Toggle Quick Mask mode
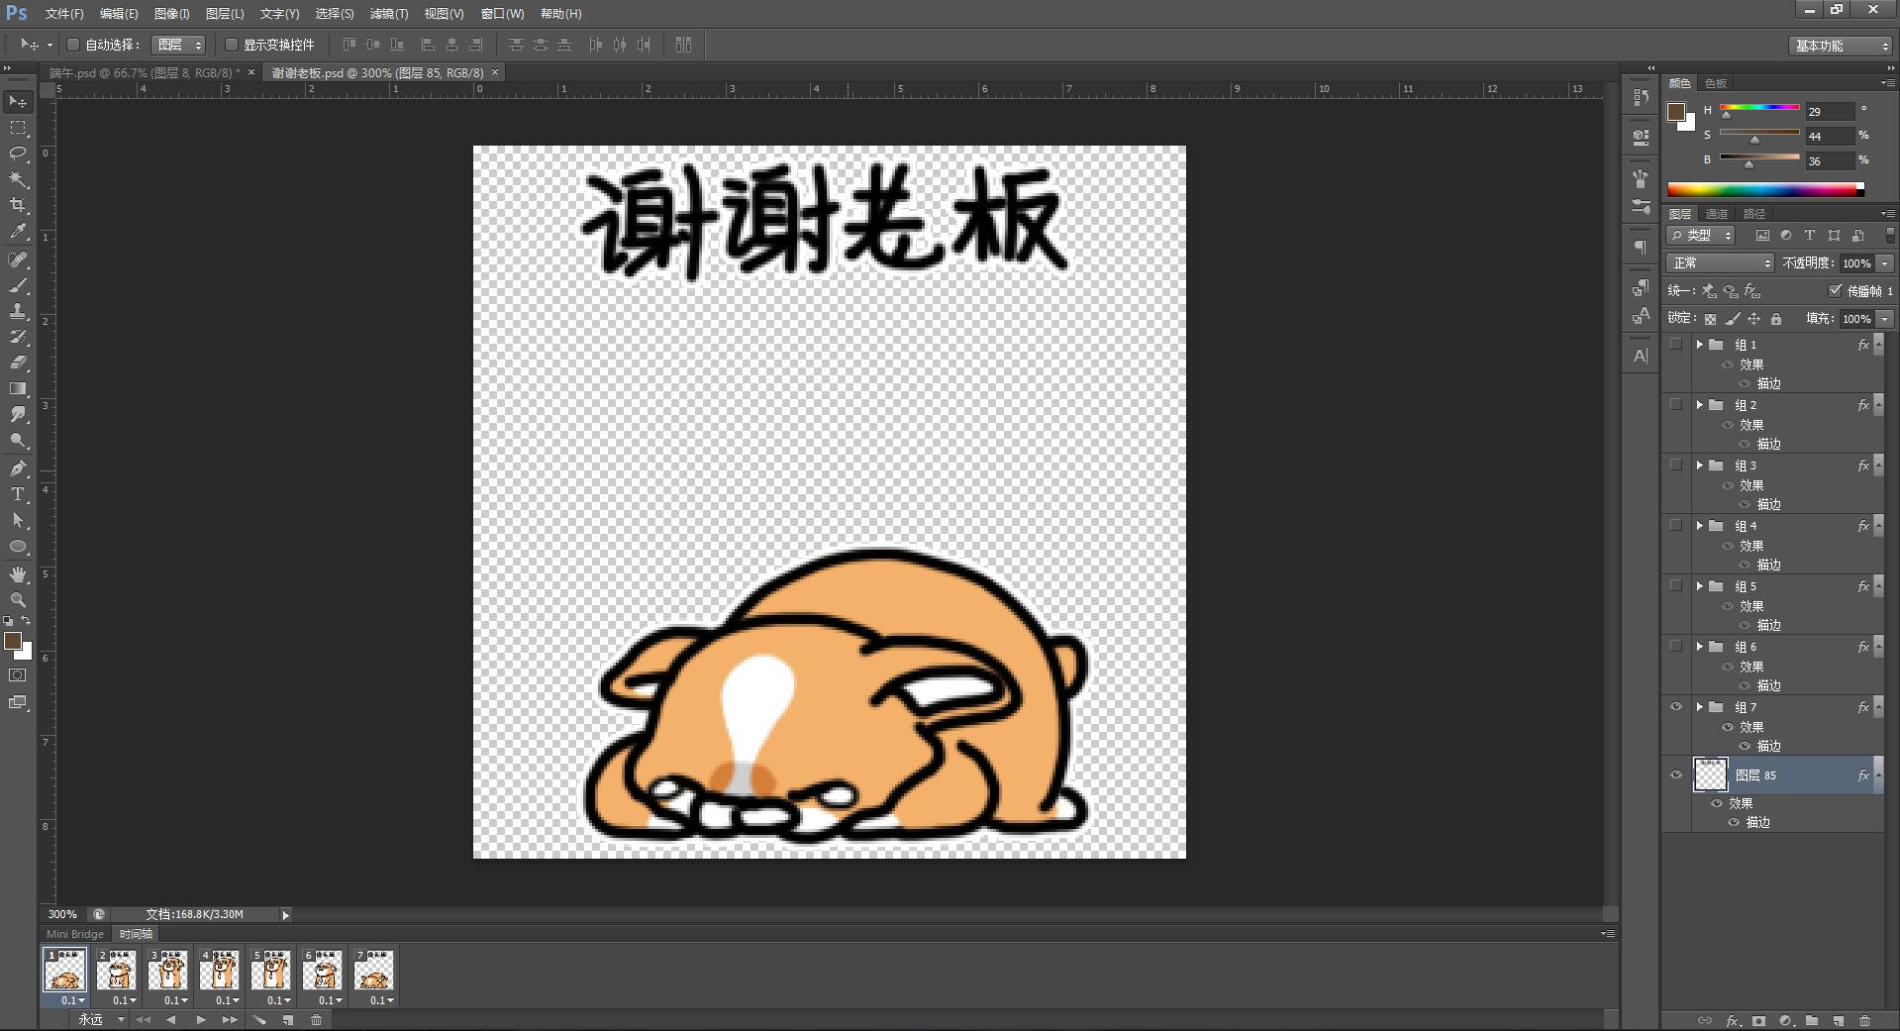 18,675
